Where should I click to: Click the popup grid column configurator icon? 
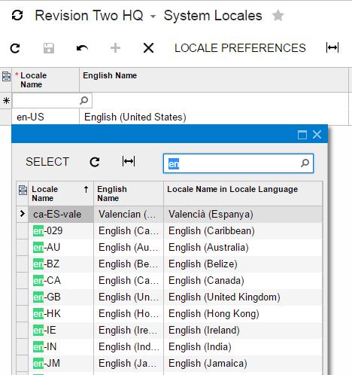(x=23, y=191)
